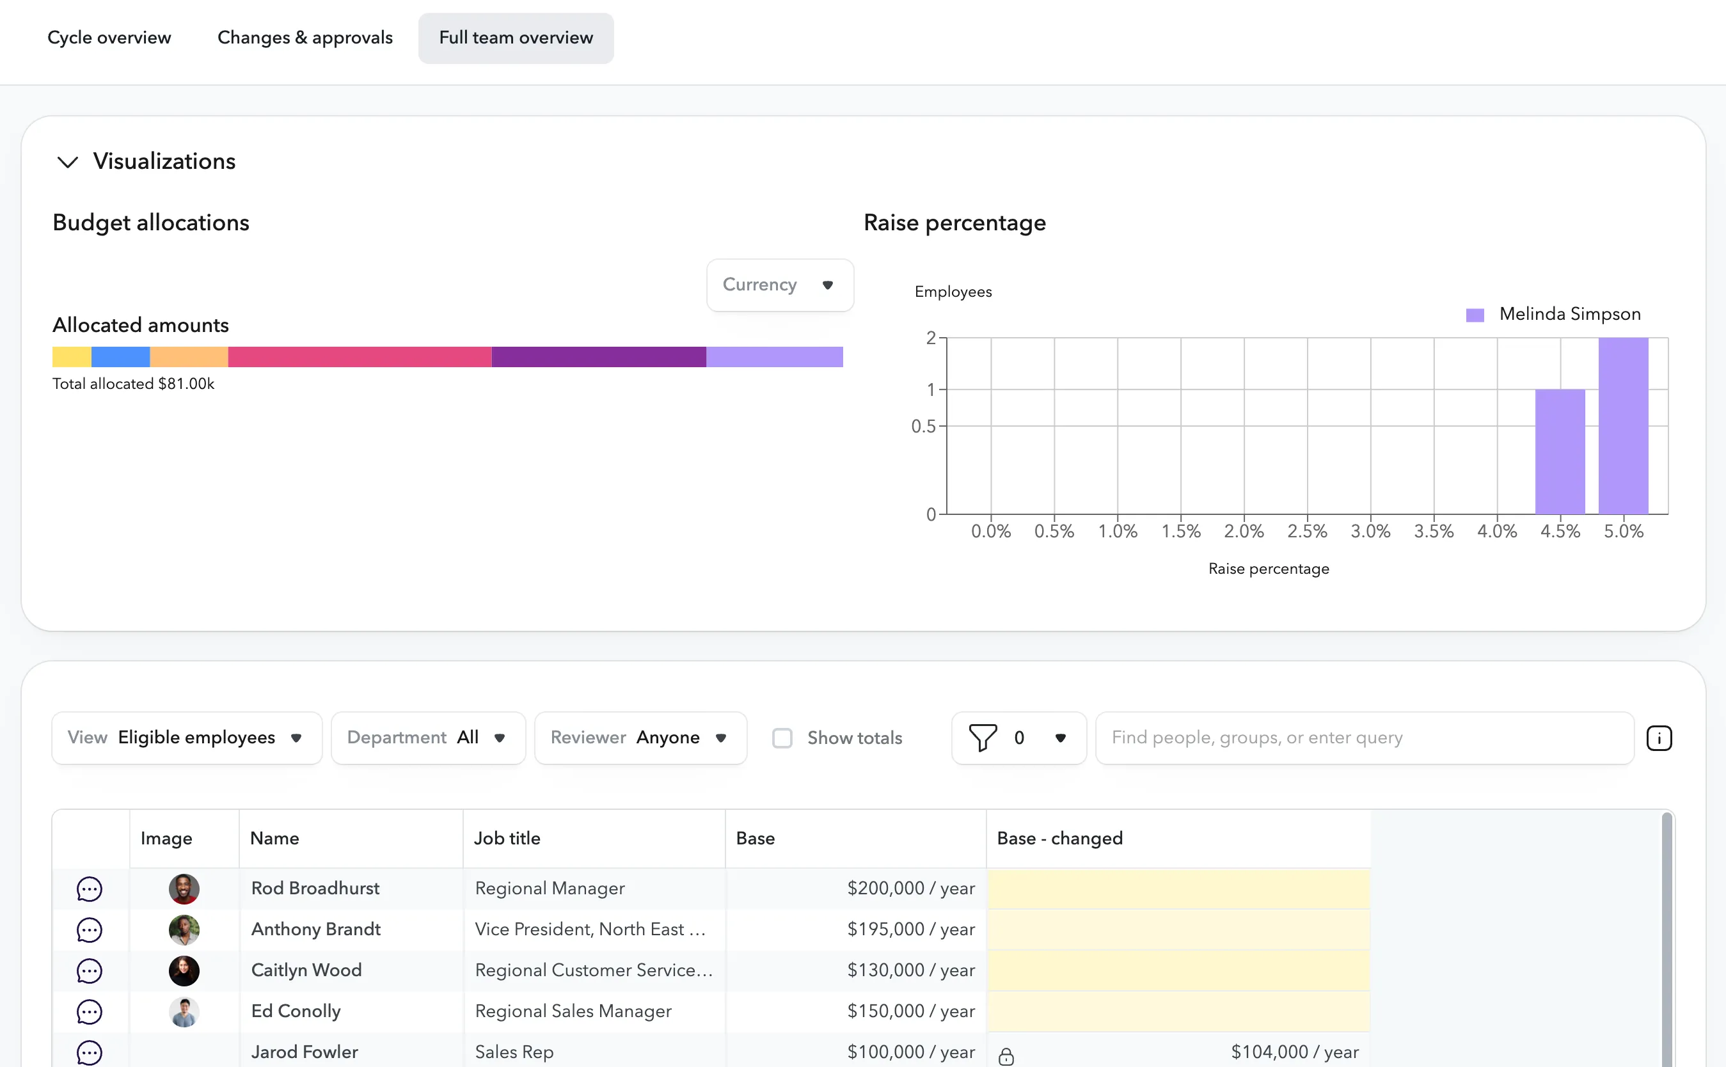Open comments for Ed Conolly row
This screenshot has height=1067, width=1726.
point(90,1012)
